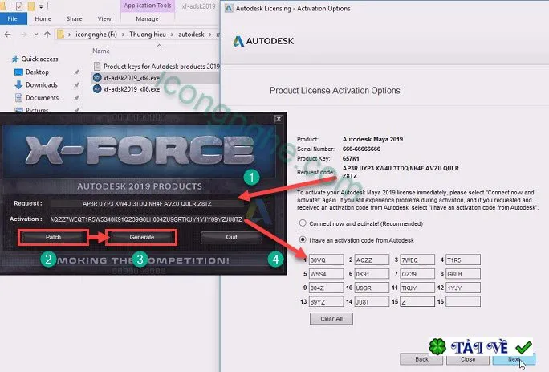
Task: Click the Quit button in X-Force
Action: 231,237
